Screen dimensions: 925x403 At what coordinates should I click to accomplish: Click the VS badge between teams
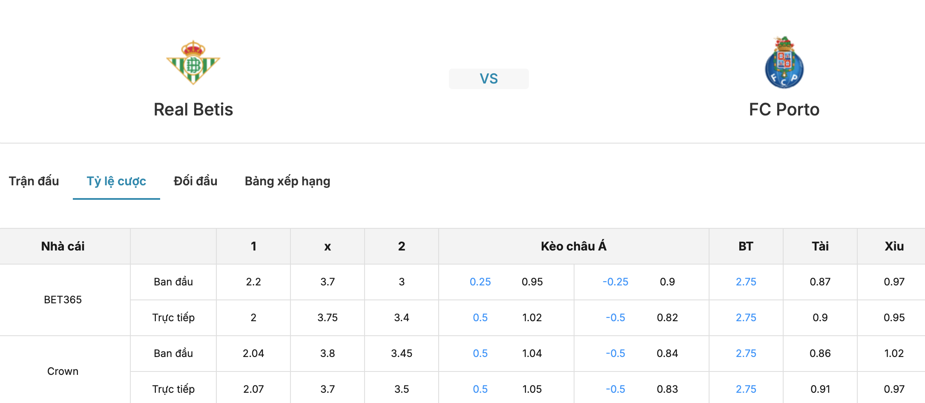click(x=488, y=79)
